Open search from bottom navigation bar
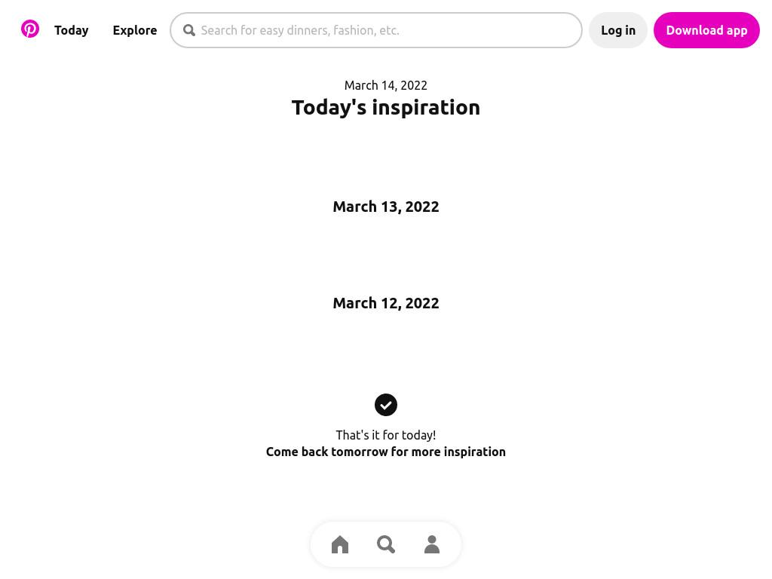The width and height of the screenshot is (772, 579). pyautogui.click(x=386, y=544)
